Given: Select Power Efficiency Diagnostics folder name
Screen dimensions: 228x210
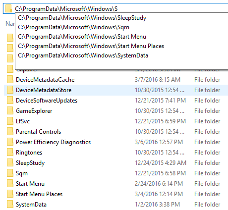Looking at the screenshot, I should (53, 142).
